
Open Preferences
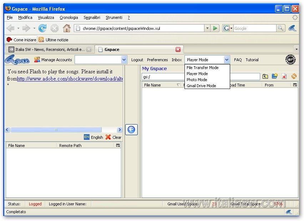click(x=157, y=60)
